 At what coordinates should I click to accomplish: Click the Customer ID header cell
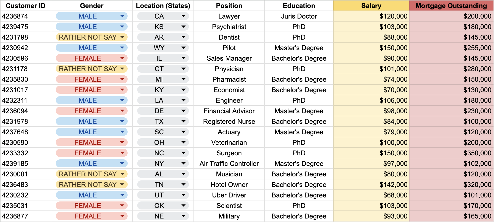[x=26, y=6]
